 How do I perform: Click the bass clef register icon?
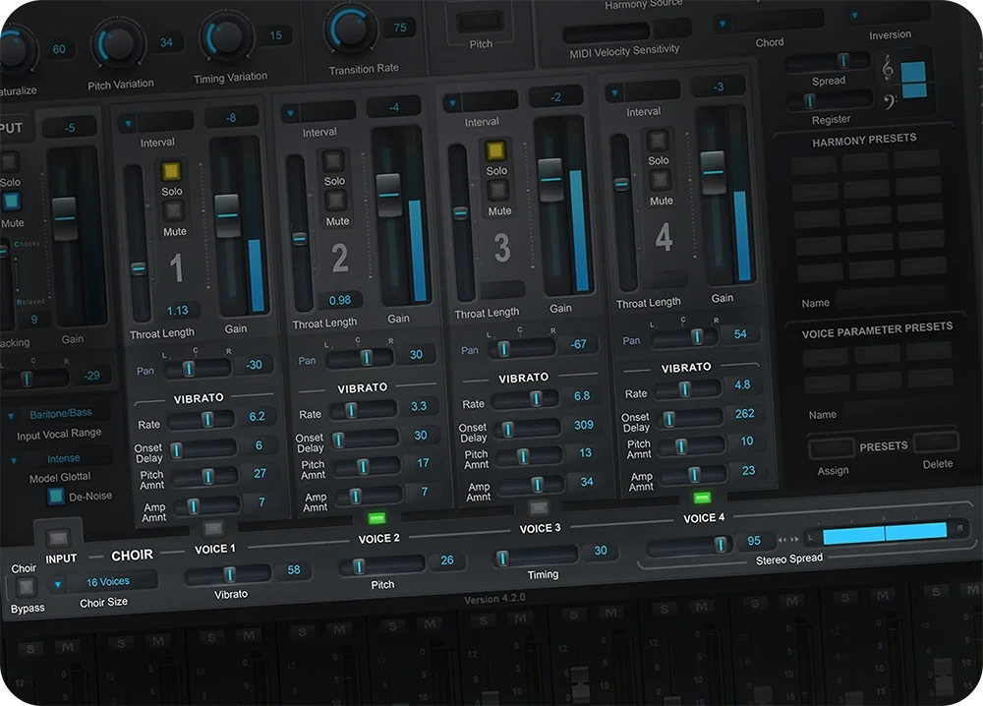tap(891, 100)
